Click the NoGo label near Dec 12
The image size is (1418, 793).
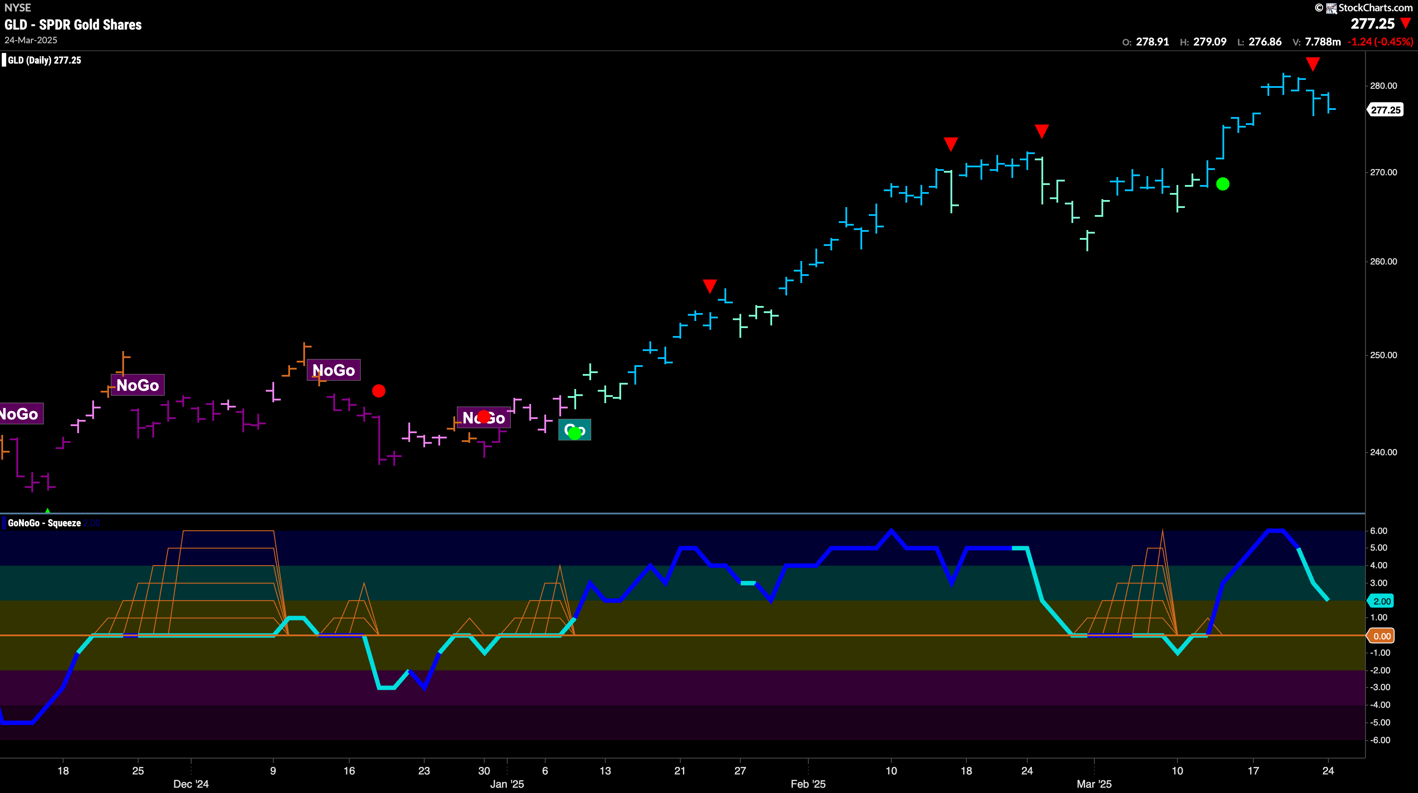coord(334,370)
